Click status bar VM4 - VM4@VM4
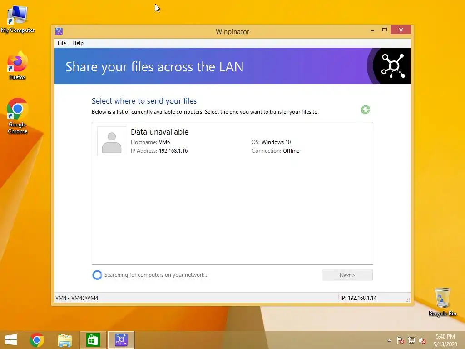Screen dimensions: 465x349 pos(77,298)
